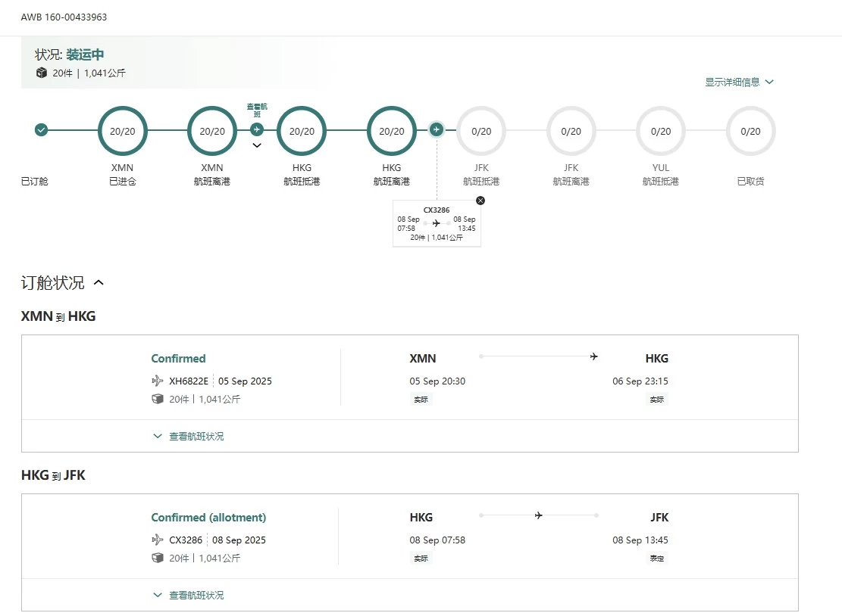
Task: Click the aircraft icon beside flight XH6822E
Action: (158, 381)
